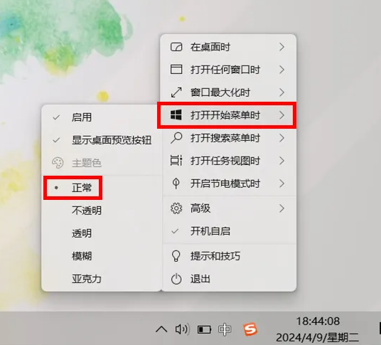Toggle the 开机自启 startup option

pos(229,231)
